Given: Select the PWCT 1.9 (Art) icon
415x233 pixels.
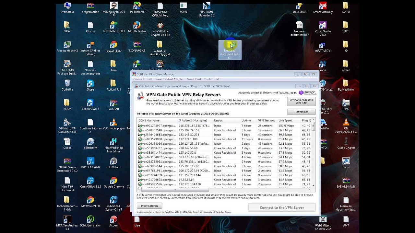Looking at the screenshot, I should [90, 163].
